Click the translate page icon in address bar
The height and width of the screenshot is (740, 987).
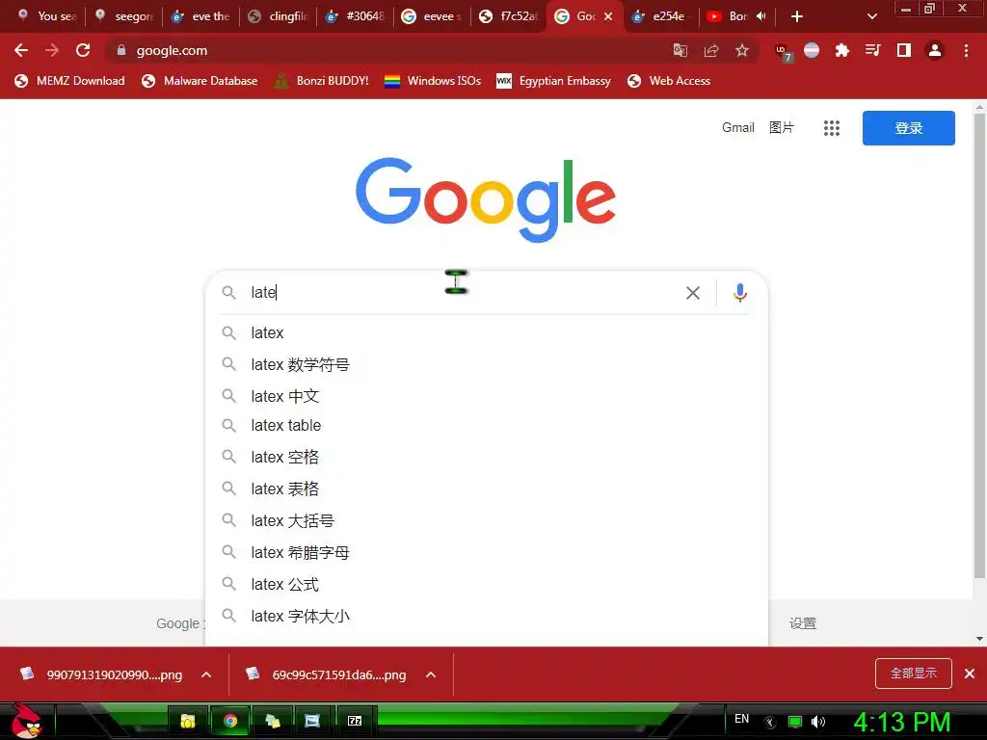tap(680, 50)
